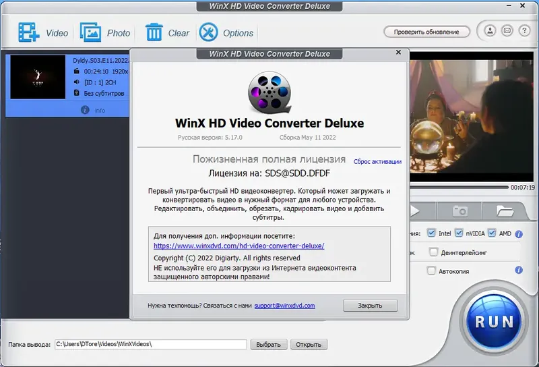Screen dimensions: 539x367
Task: Click the Video add-file icon
Action: 29,32
